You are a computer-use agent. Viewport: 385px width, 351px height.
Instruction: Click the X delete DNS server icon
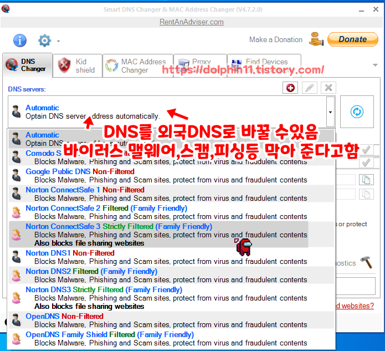pos(328,88)
